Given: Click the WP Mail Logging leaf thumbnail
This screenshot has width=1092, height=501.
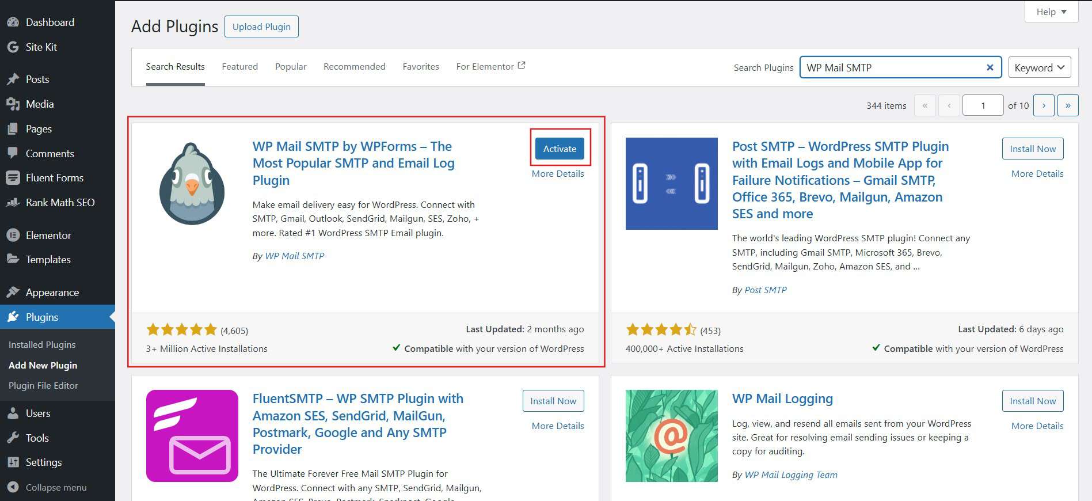Looking at the screenshot, I should (x=671, y=436).
